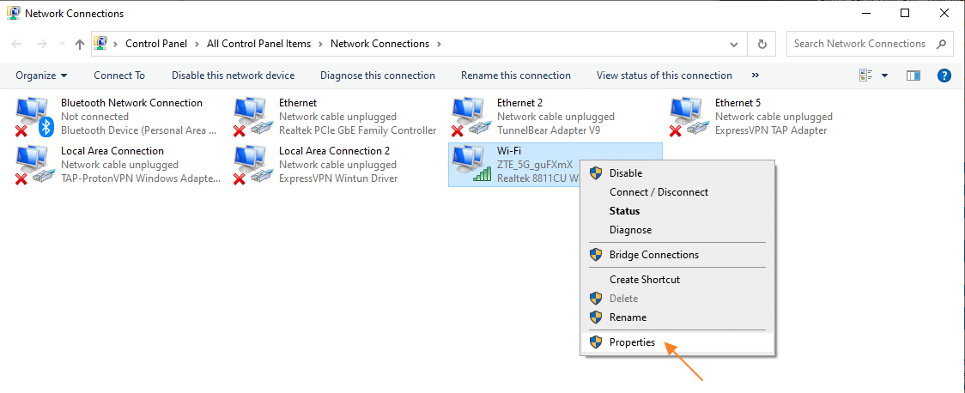
Task: Select the Ethernet 2 TunnelBear adapter icon
Action: pos(470,117)
